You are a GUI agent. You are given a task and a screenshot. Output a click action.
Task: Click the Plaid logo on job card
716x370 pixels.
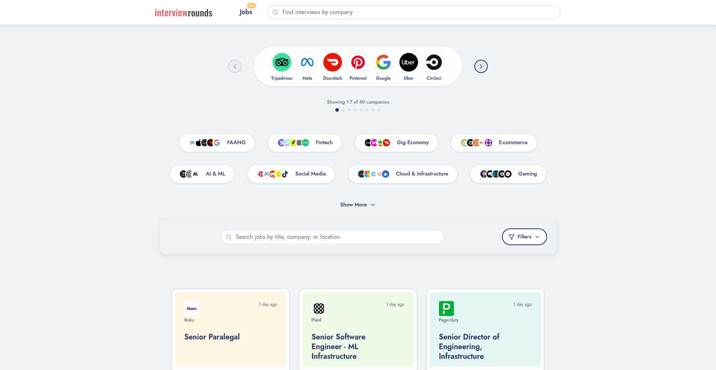[319, 309]
